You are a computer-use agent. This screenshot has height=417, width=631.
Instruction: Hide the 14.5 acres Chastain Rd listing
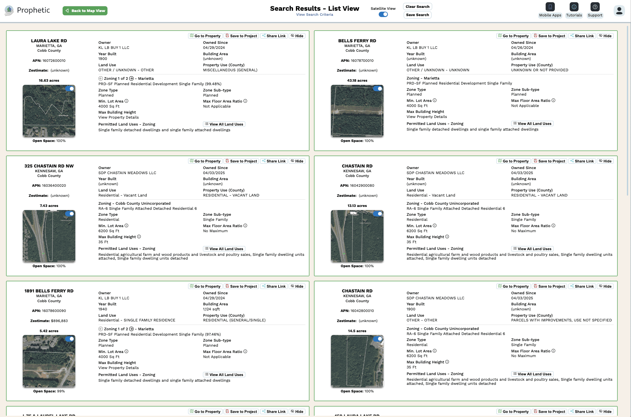coord(605,286)
